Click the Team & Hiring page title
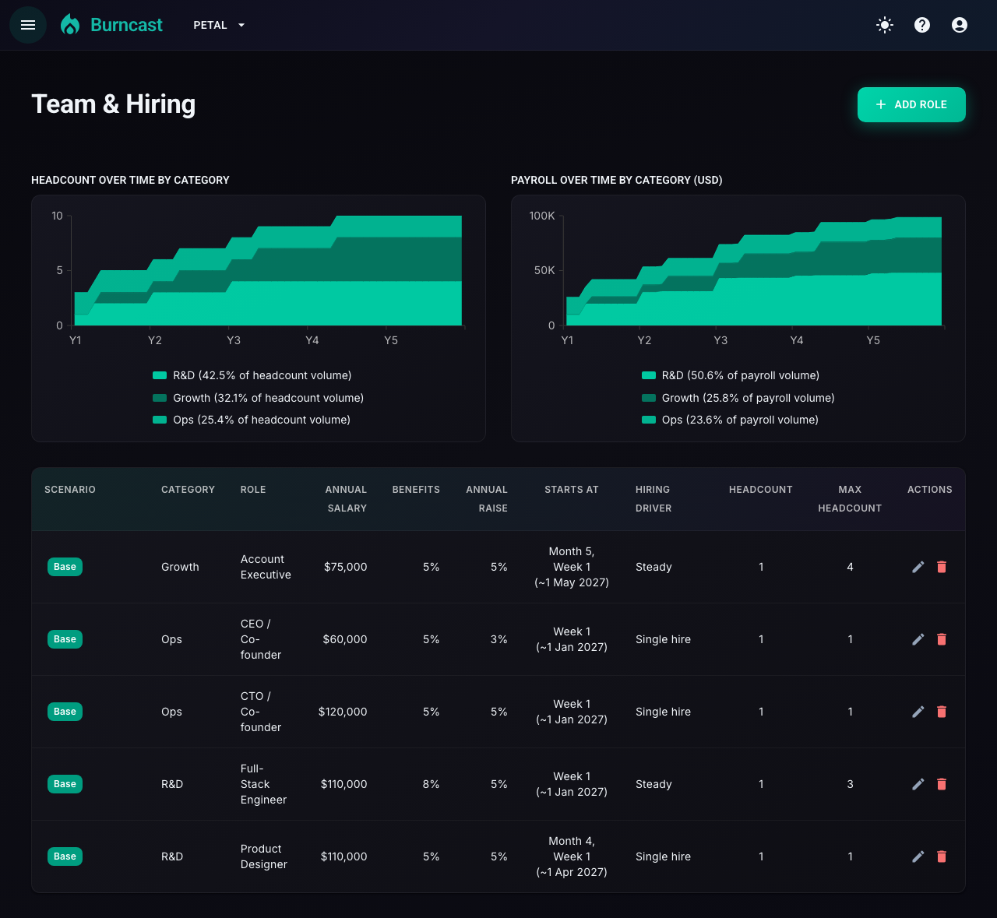 pyautogui.click(x=114, y=104)
